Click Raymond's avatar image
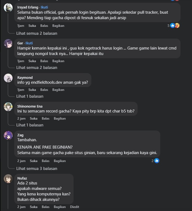192x211 pixels. 8,78
